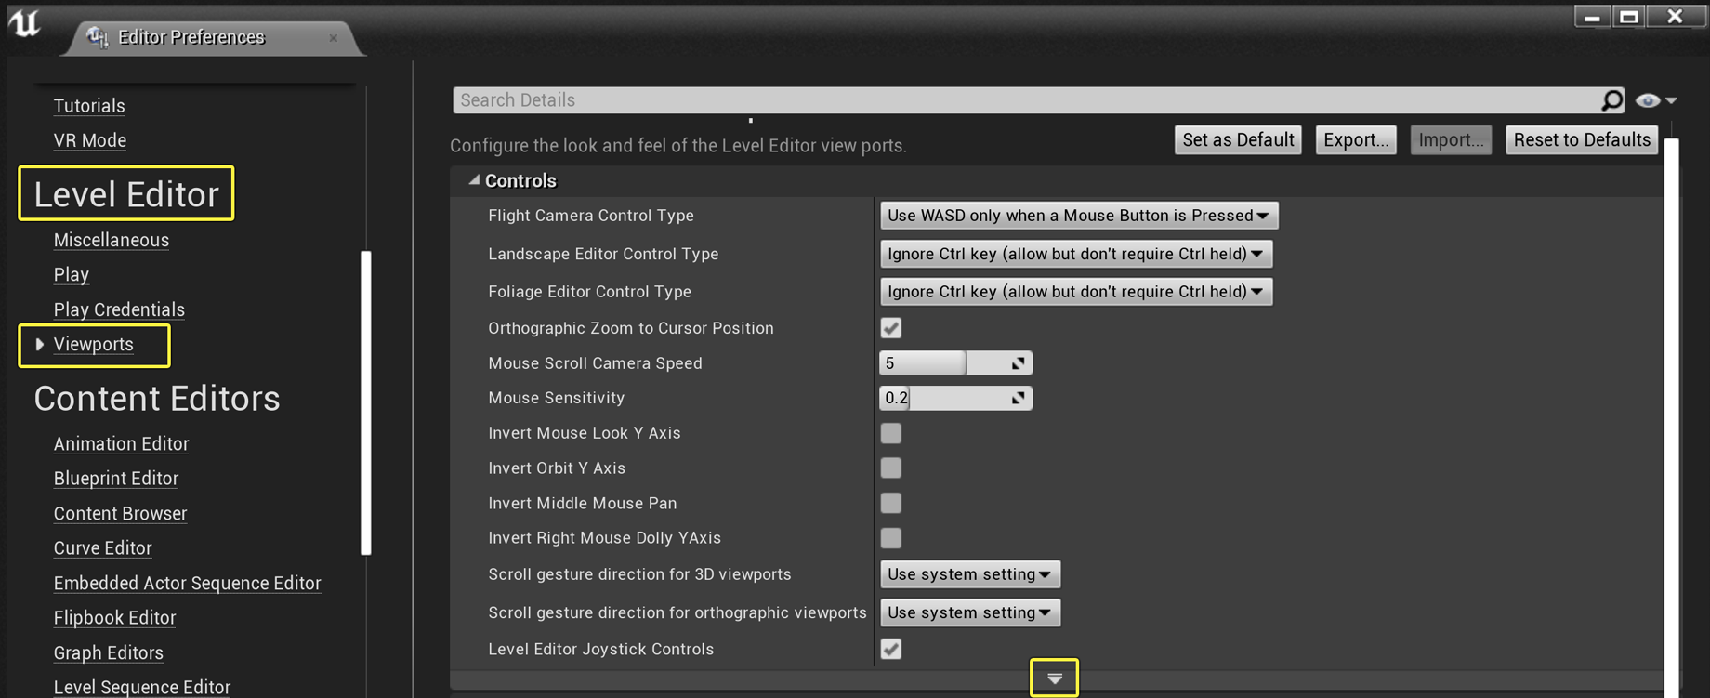This screenshot has height=698, width=1710.
Task: Expand advanced Controls settings with bottom arrow
Action: click(x=1054, y=678)
